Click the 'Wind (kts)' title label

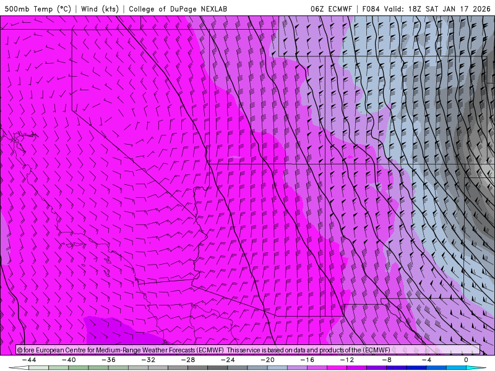coord(100,9)
